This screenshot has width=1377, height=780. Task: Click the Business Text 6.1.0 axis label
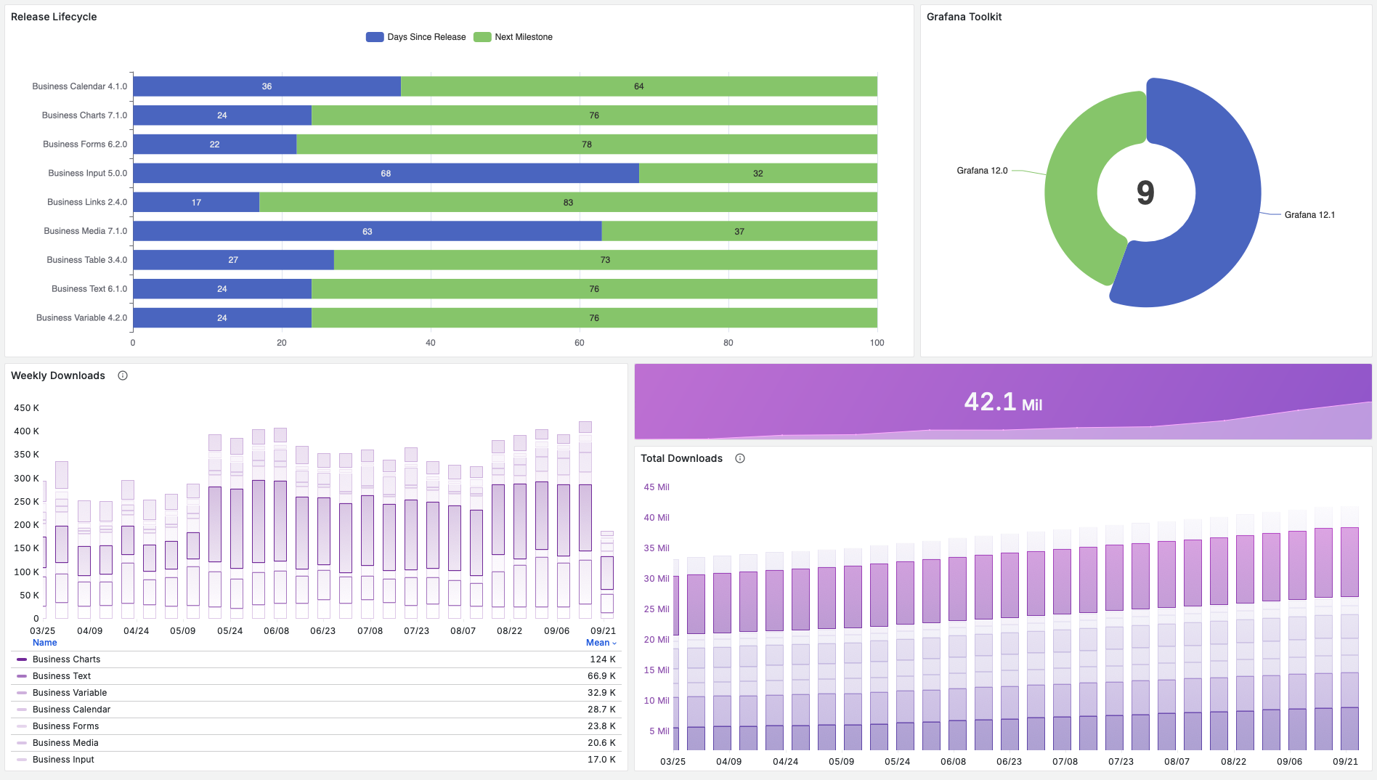coord(89,289)
